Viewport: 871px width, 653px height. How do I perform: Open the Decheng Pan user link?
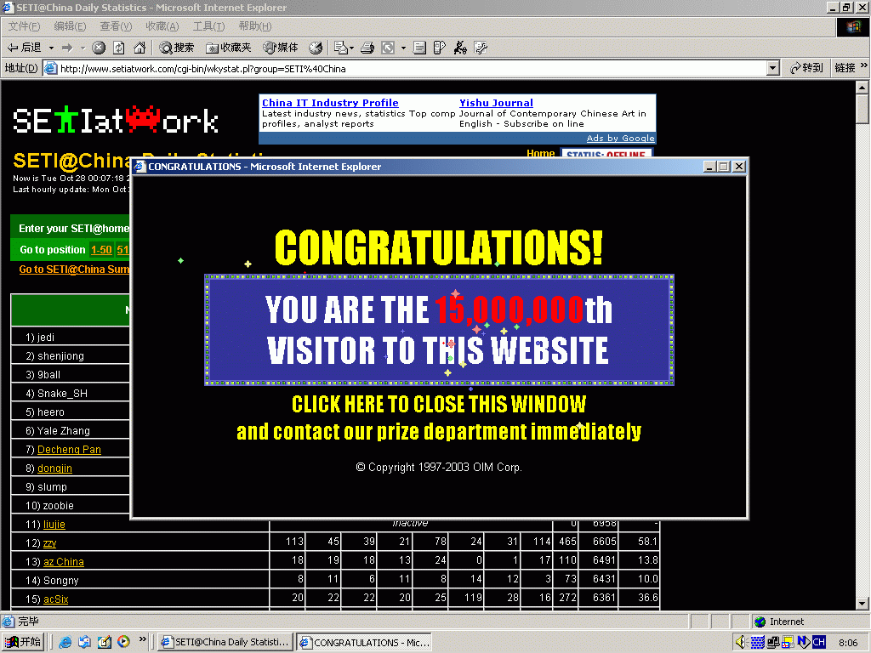(x=69, y=449)
